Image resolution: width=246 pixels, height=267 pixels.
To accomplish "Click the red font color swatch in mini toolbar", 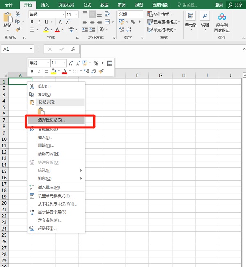I will [x=64, y=71].
